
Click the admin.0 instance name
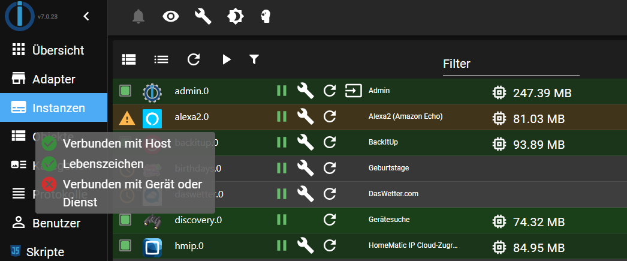click(x=192, y=91)
